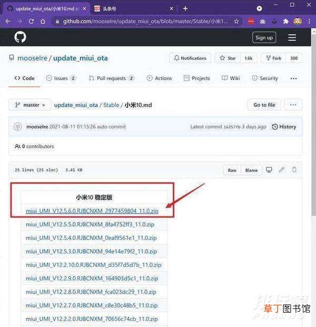316x327 pixels.
Task: Close the update_miui_ota tab
Action: pyautogui.click(x=84, y=8)
